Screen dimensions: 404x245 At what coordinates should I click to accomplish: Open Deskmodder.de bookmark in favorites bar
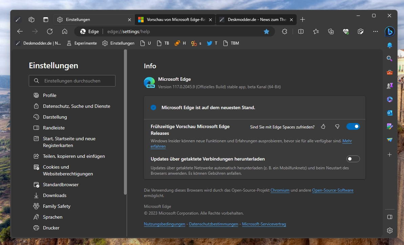[x=38, y=43]
